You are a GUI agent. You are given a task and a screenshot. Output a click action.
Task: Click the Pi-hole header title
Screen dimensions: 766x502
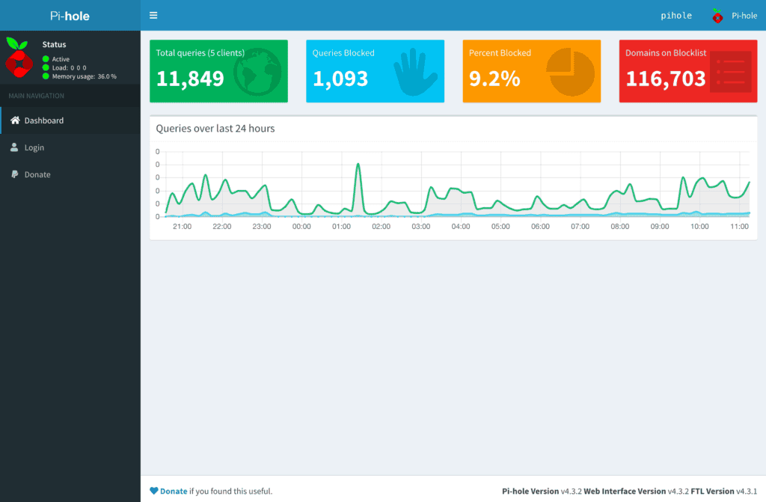[70, 16]
